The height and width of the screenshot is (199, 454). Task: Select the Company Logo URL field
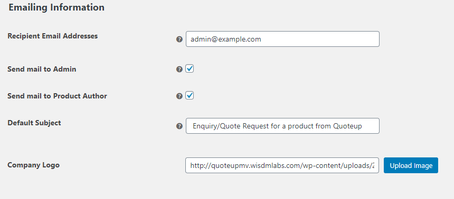[282, 165]
